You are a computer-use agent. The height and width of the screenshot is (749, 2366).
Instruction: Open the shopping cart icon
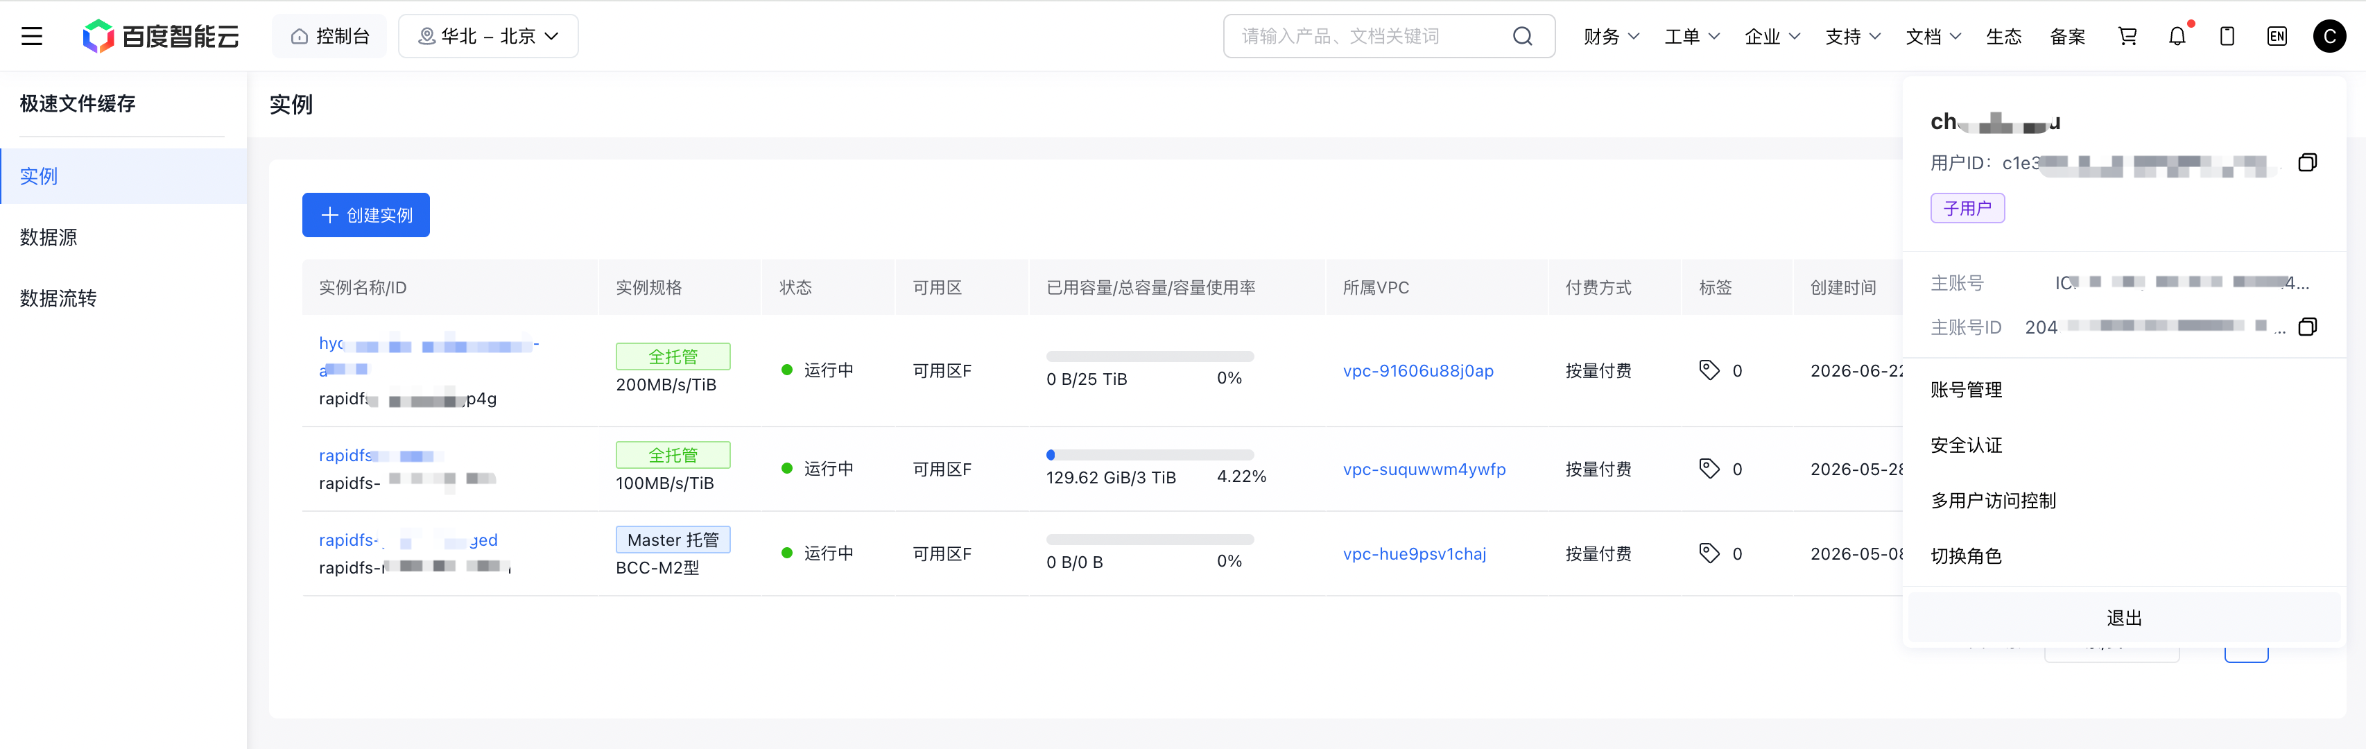[x=2127, y=36]
